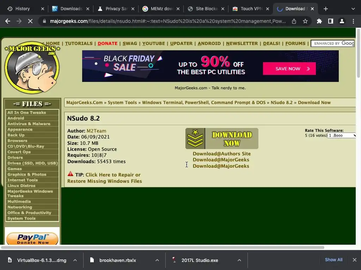The image size is (361, 270).
Task: Click PayPal Donate Now button
Action: pos(32,239)
